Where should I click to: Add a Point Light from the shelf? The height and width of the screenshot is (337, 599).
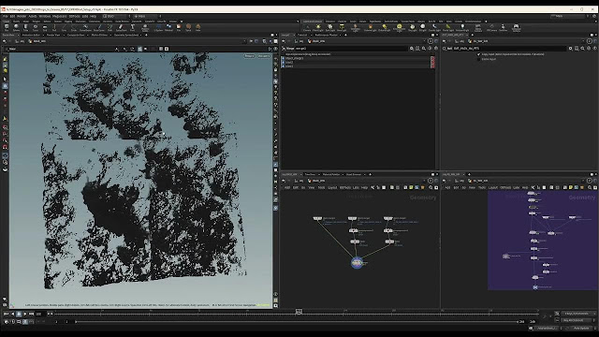318,27
